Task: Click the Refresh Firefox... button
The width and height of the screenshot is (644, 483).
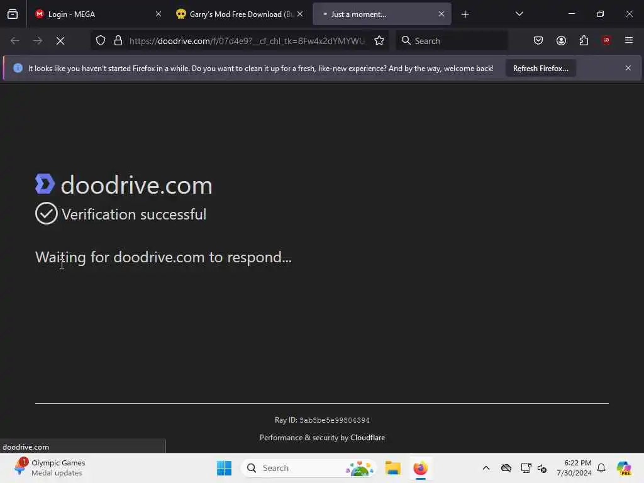Action: (x=540, y=68)
